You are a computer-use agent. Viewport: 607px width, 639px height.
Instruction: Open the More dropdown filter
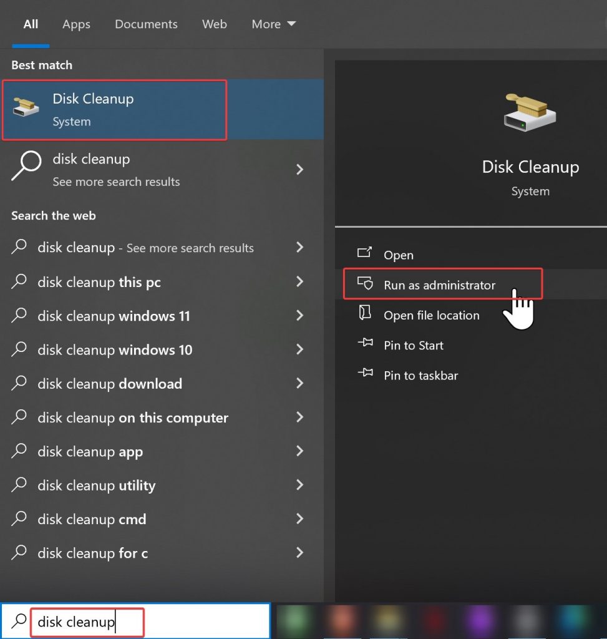(x=273, y=24)
